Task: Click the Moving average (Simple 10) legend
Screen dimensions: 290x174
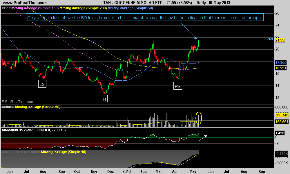Action: point(64,152)
